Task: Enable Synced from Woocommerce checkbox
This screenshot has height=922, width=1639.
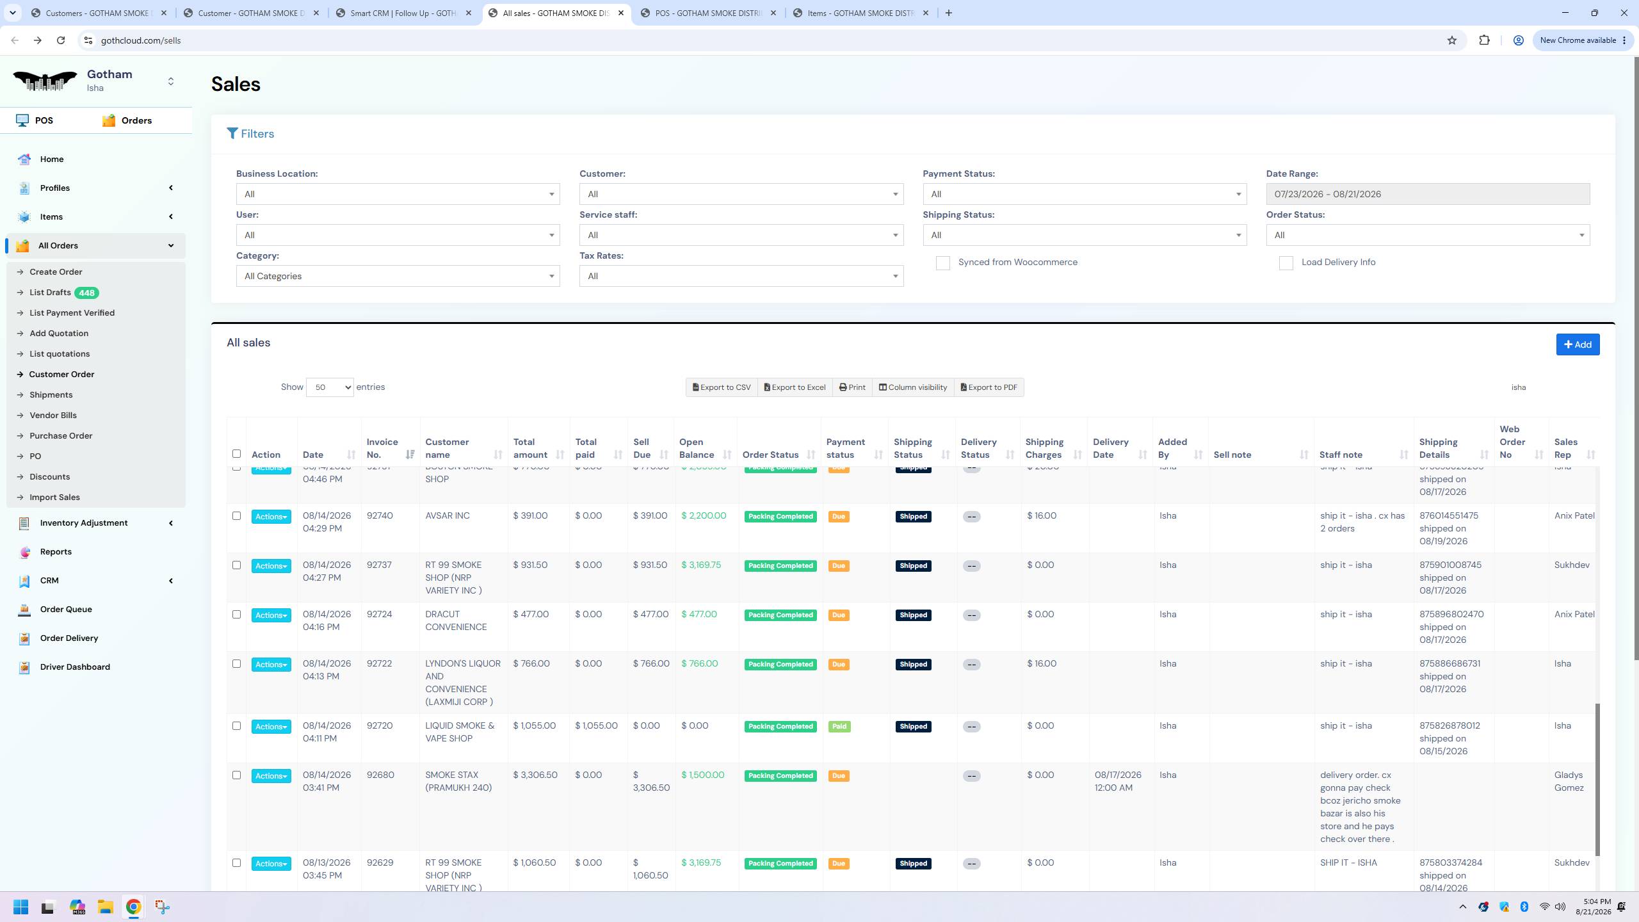Action: pos(943,263)
